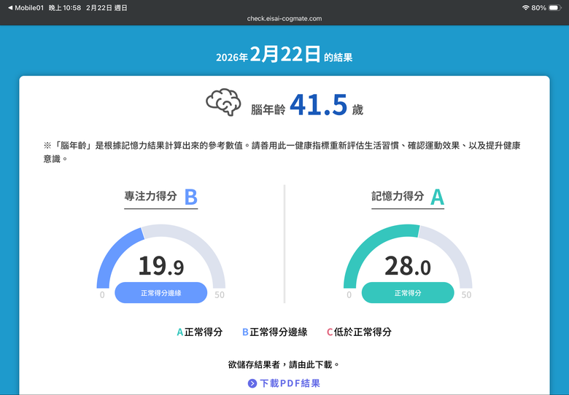The image size is (569, 395).
Task: Select the 記憶力得分 heading
Action: click(398, 196)
